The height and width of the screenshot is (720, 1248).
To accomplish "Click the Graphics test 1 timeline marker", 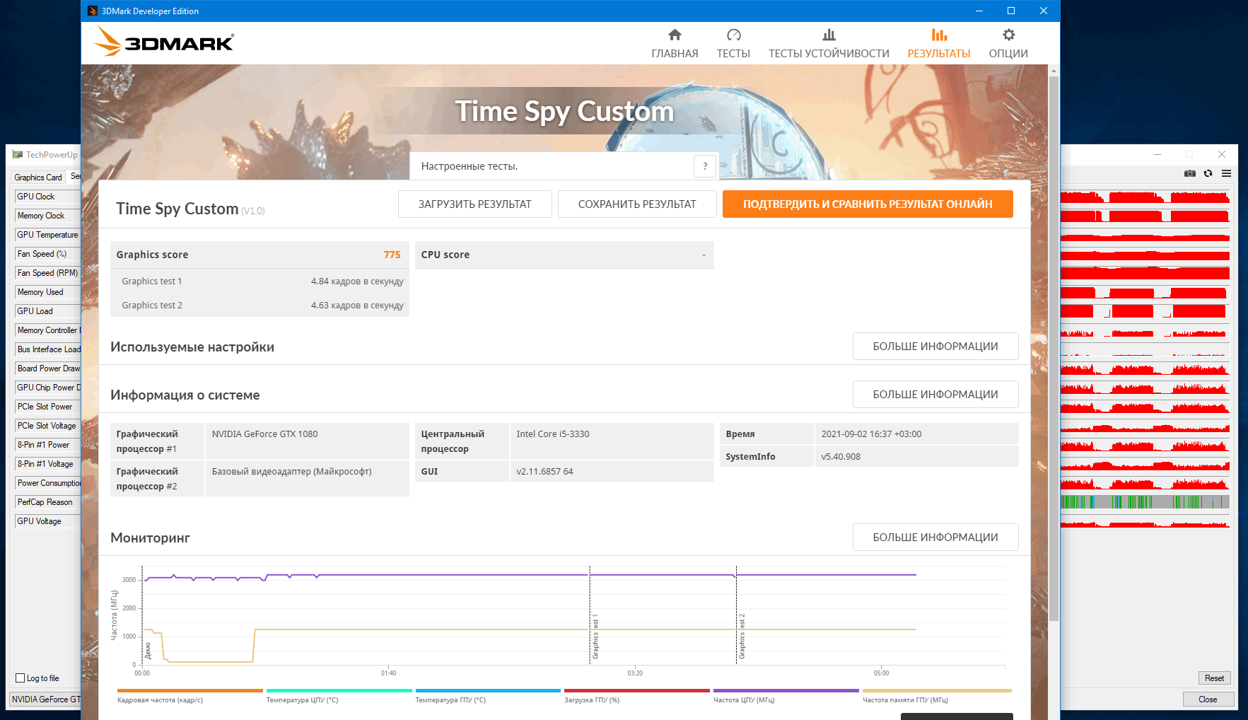I will (x=595, y=637).
